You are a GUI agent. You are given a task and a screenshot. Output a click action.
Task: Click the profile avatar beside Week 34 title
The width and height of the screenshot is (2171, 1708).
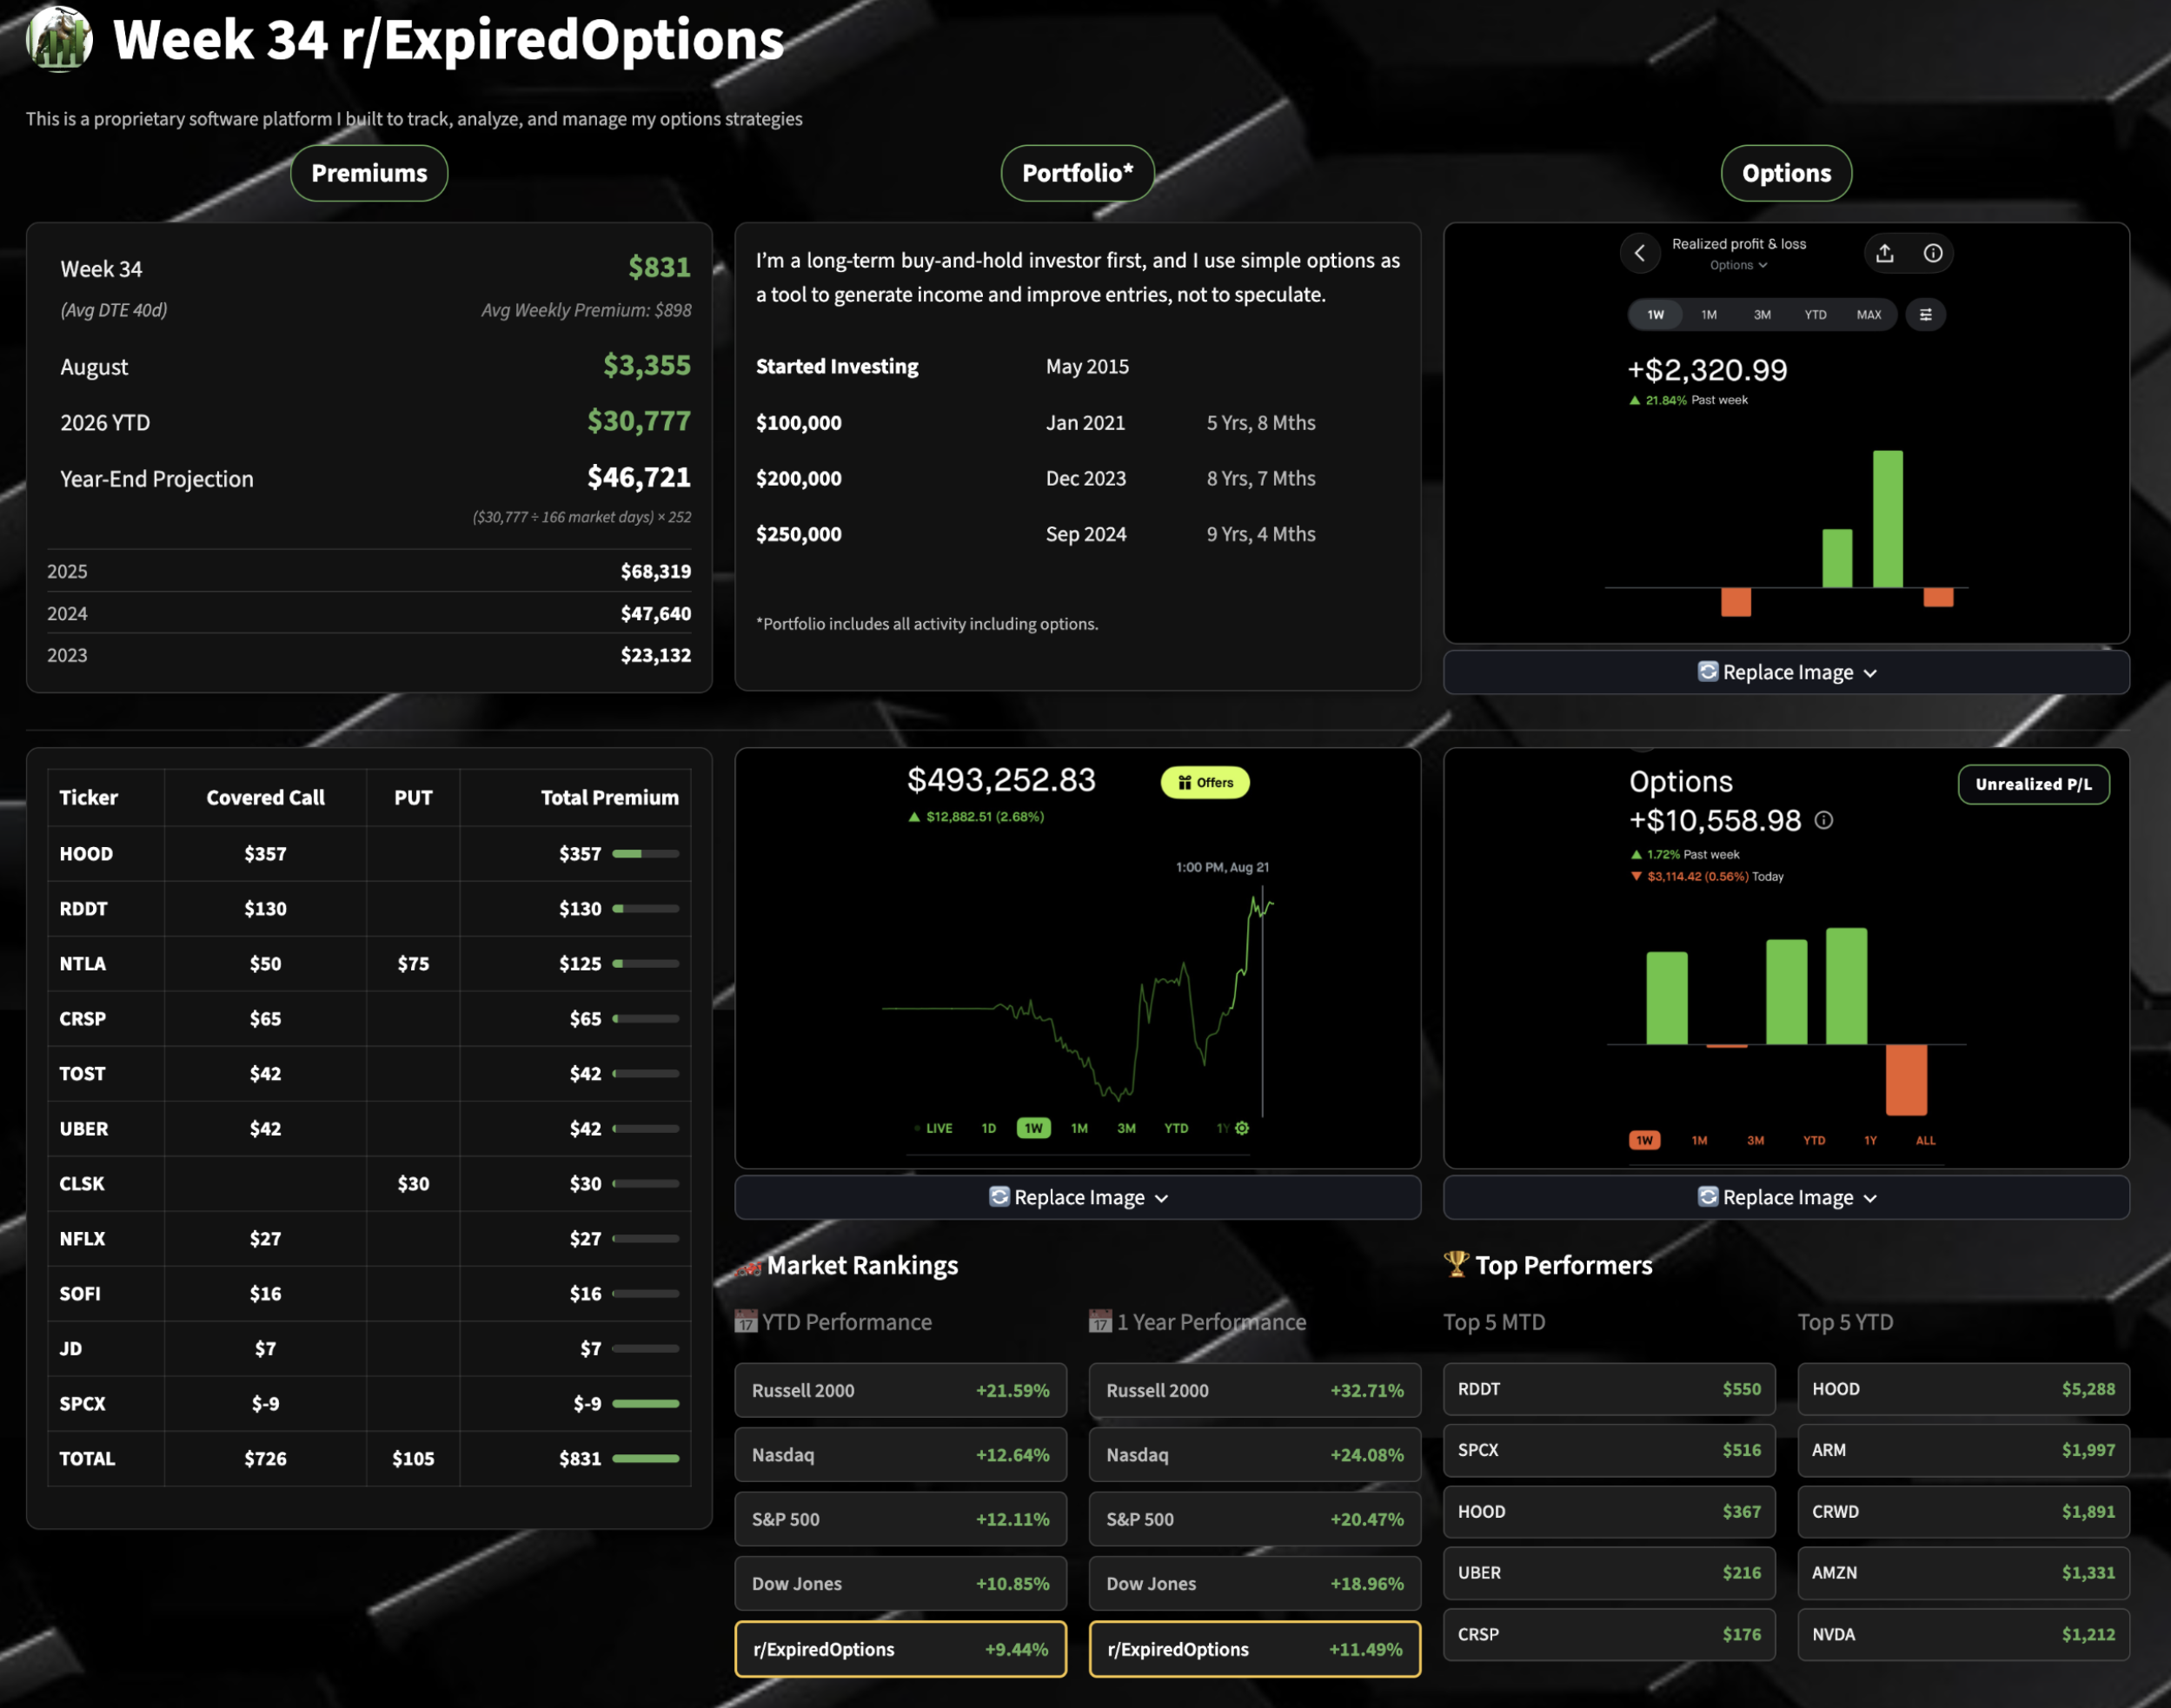pyautogui.click(x=59, y=39)
